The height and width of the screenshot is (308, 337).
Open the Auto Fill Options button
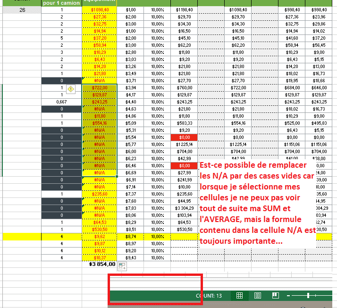pyautogui.click(x=121, y=266)
